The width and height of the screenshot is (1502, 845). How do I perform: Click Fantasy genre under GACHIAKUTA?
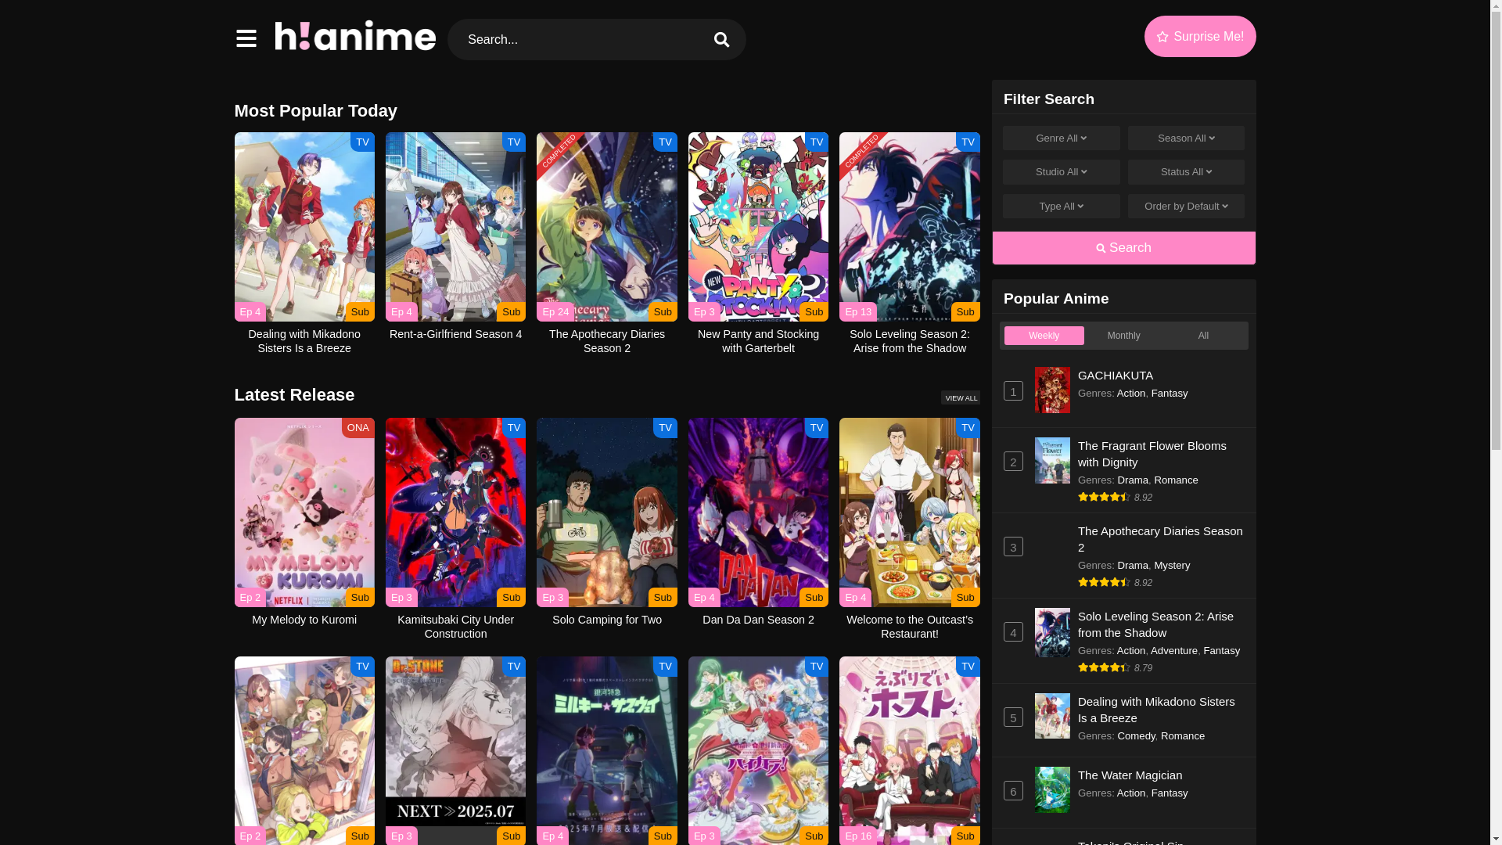click(x=1170, y=394)
